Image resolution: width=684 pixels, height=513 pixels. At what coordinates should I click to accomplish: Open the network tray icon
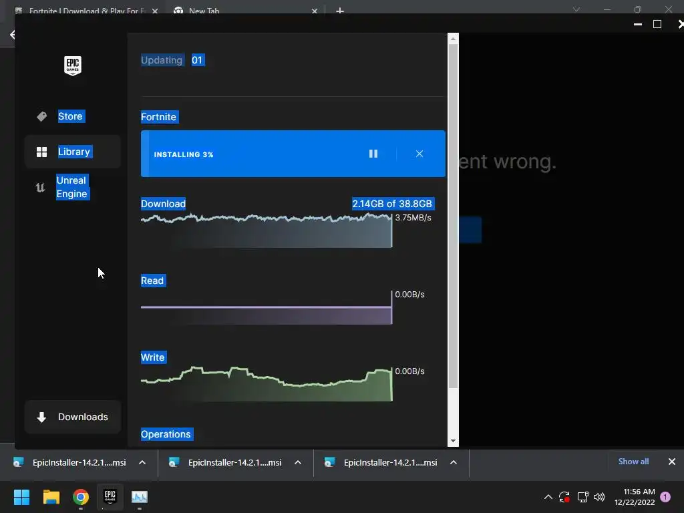tap(582, 497)
